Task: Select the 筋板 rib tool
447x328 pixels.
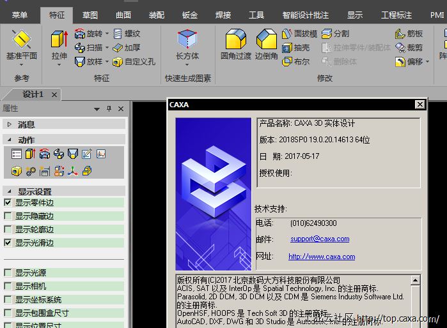Action: pos(409,34)
